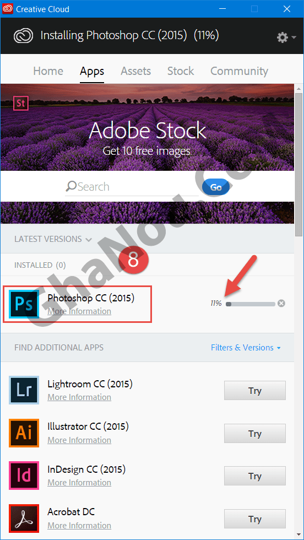Expand the Latest Versions dropdown

53,239
